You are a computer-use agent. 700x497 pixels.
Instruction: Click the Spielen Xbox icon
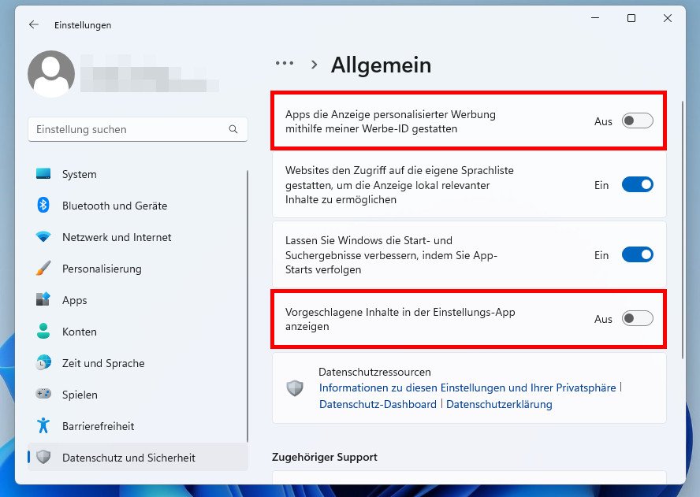pos(43,395)
